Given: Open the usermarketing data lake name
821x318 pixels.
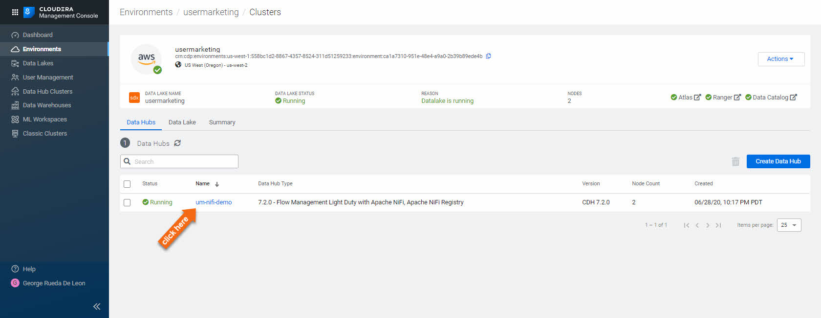Looking at the screenshot, I should point(165,101).
